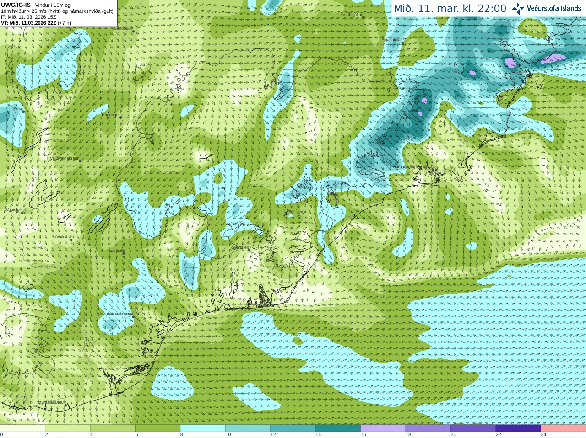Click the 12–14 m/s teal legend swatch

click(x=293, y=428)
